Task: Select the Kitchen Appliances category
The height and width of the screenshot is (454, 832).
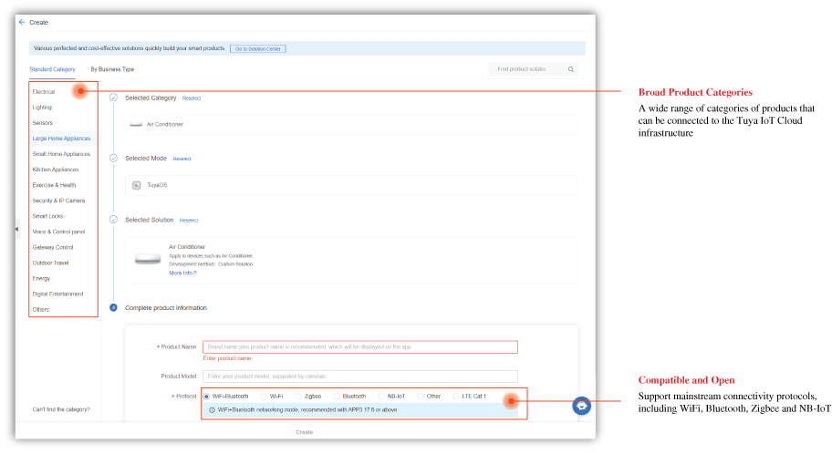Action: click(x=56, y=170)
